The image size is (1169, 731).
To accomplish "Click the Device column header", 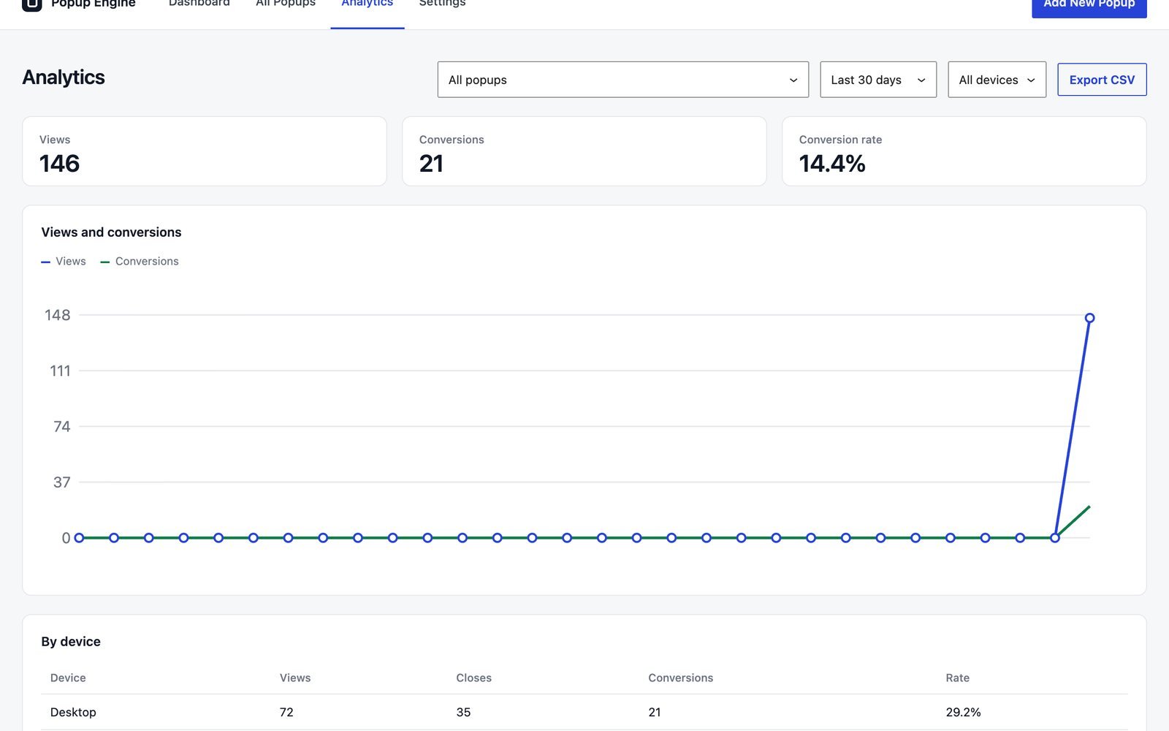I will point(68,678).
